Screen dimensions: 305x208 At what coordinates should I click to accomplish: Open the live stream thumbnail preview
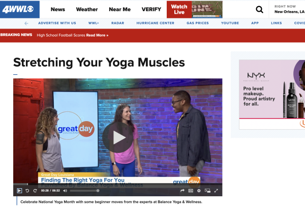click(x=207, y=9)
